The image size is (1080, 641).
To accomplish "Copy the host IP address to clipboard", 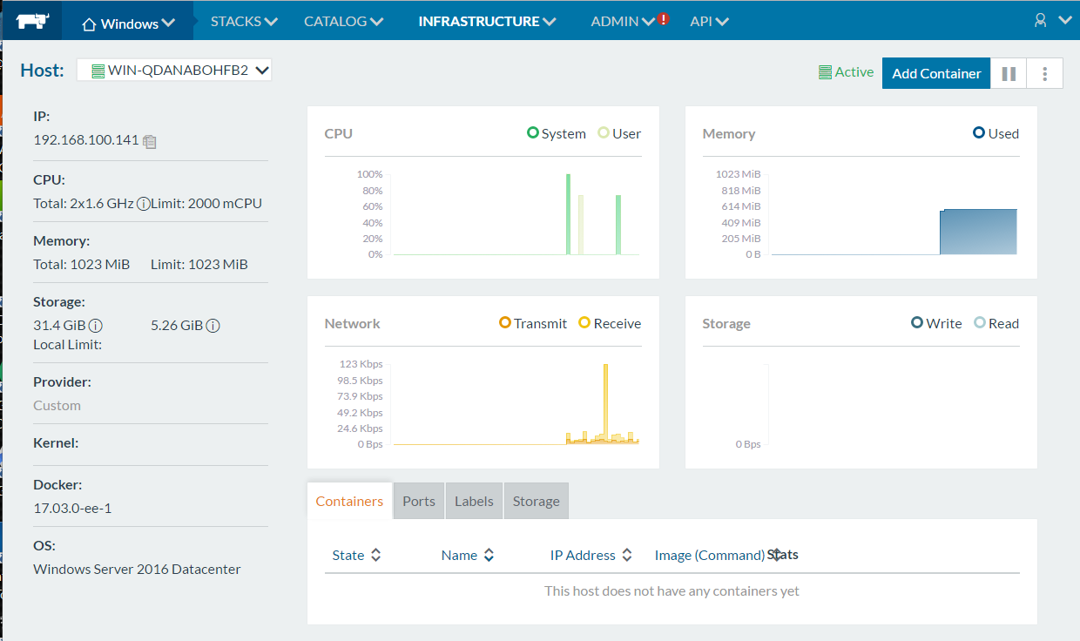I will click(x=150, y=141).
